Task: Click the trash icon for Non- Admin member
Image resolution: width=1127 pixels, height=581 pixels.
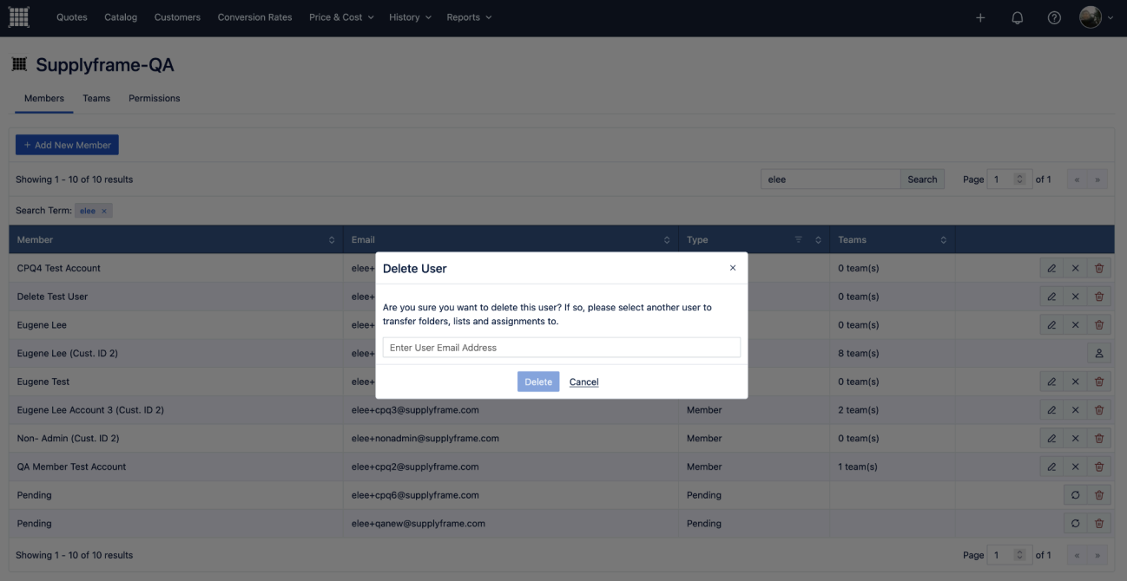Action: click(x=1099, y=438)
